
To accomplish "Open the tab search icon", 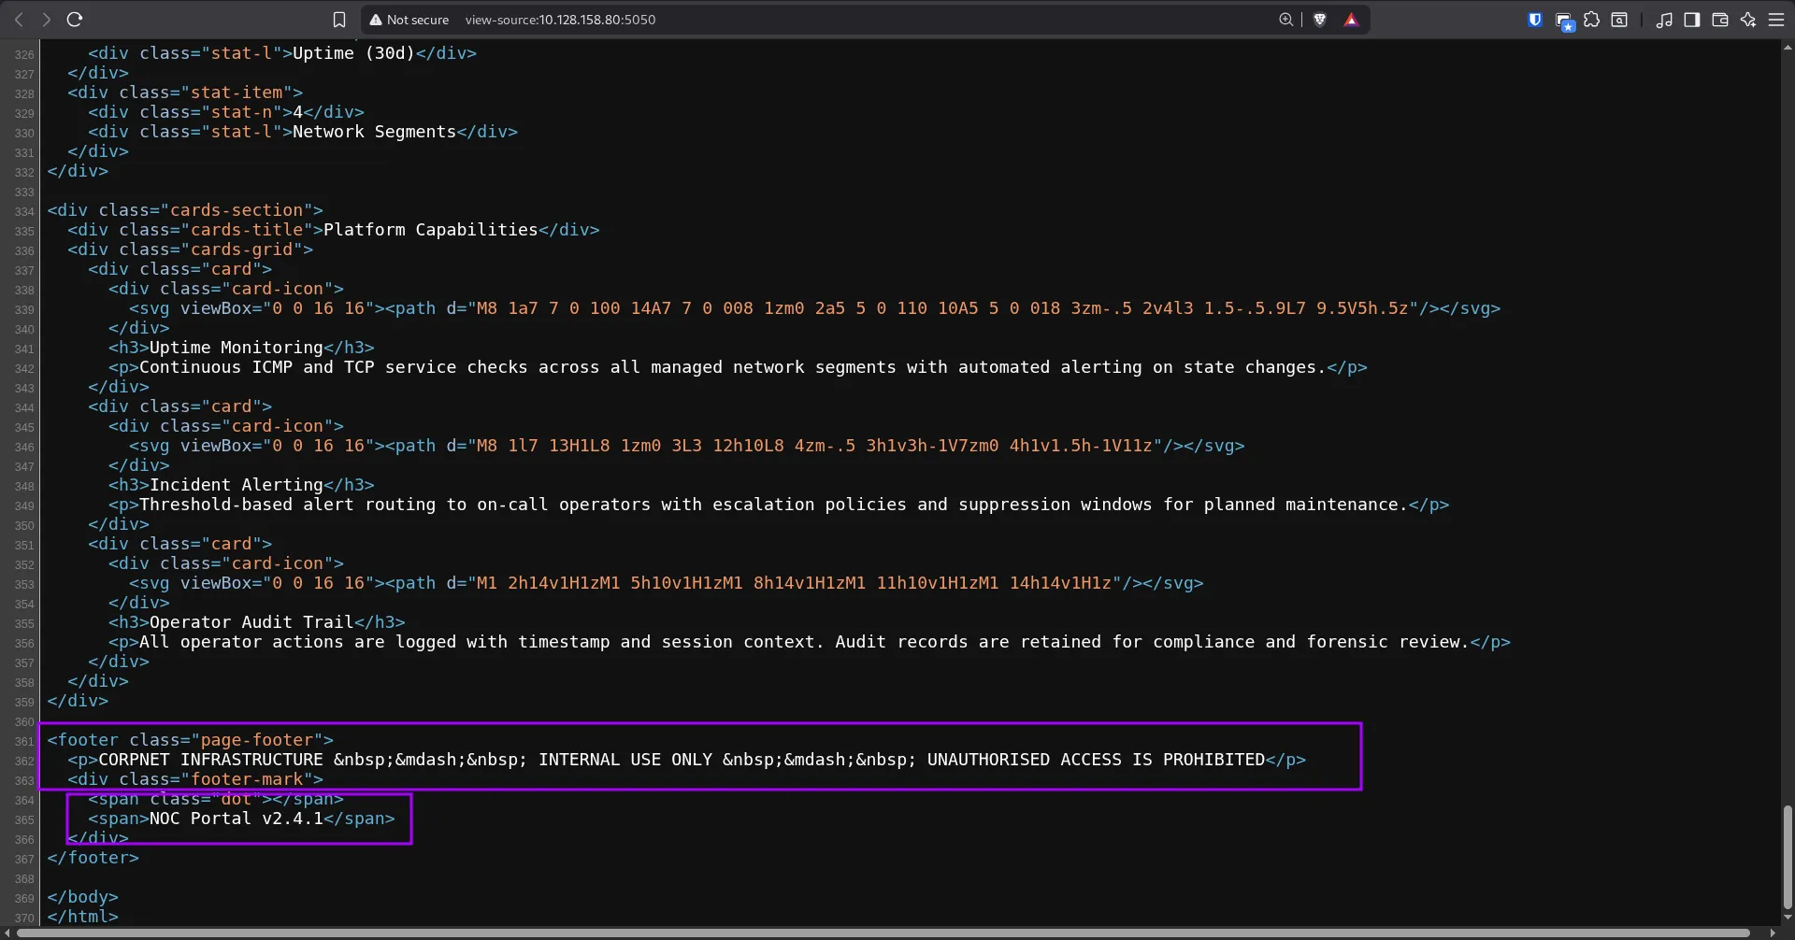I will (x=1619, y=20).
